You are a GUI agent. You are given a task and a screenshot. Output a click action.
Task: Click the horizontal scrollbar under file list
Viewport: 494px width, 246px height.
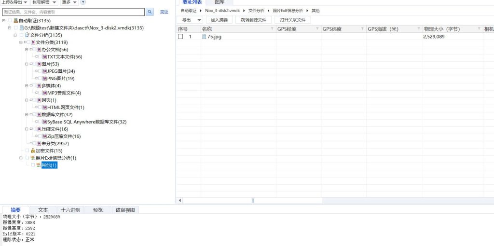(x=252, y=200)
